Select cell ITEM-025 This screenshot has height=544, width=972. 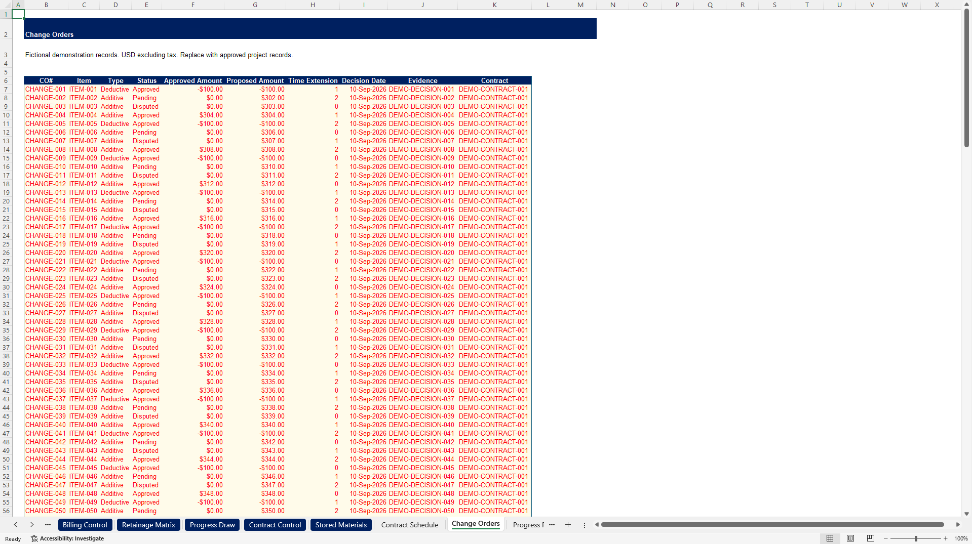(84, 296)
